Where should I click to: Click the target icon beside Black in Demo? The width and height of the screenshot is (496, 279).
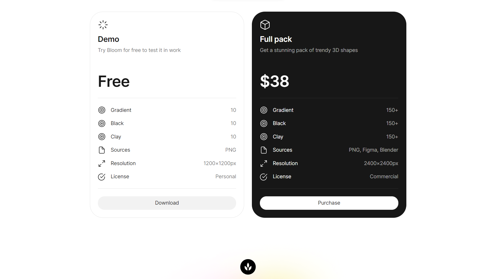[102, 123]
